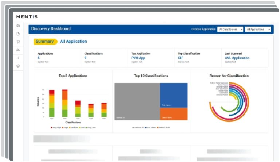Open the bar chart reports icon
Viewport: 280px width, 162px height.
coord(18,58)
